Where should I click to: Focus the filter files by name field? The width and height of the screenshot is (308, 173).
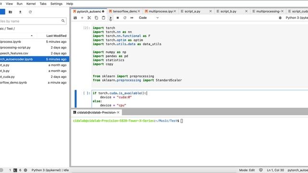(33, 21)
